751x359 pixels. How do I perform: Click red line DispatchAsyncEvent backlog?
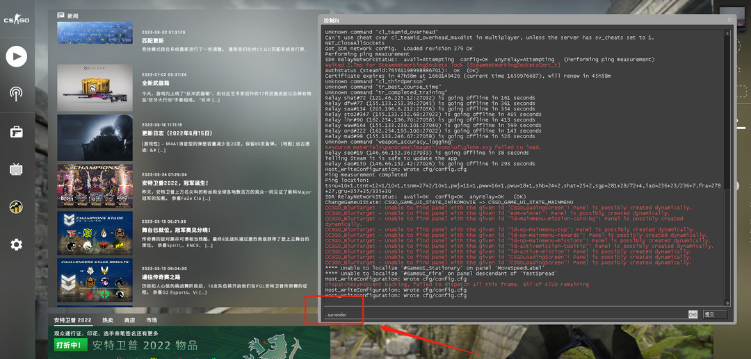457,285
